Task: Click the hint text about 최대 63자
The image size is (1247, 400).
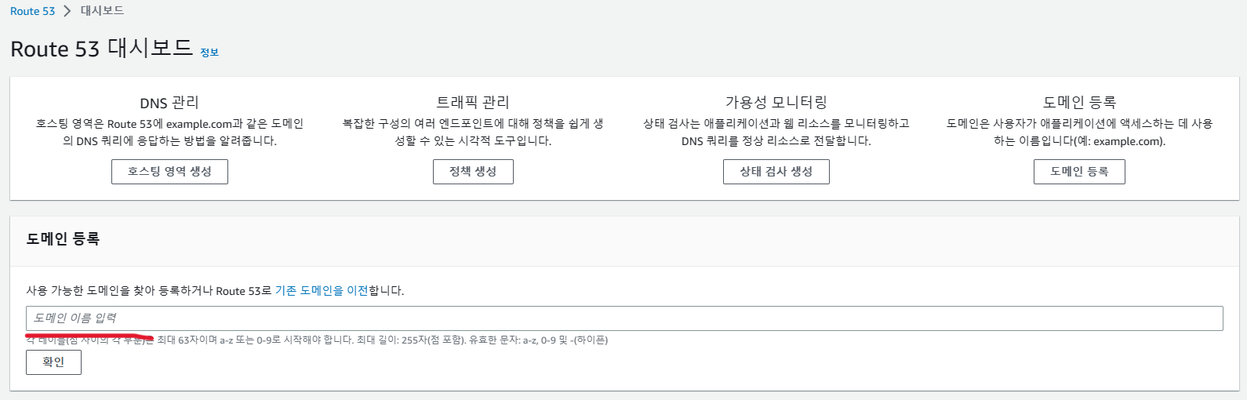Action: click(x=317, y=340)
